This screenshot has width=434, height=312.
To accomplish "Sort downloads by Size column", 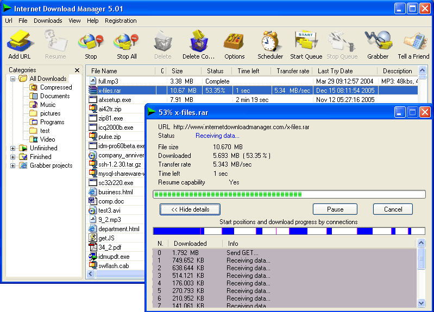I will coord(184,71).
